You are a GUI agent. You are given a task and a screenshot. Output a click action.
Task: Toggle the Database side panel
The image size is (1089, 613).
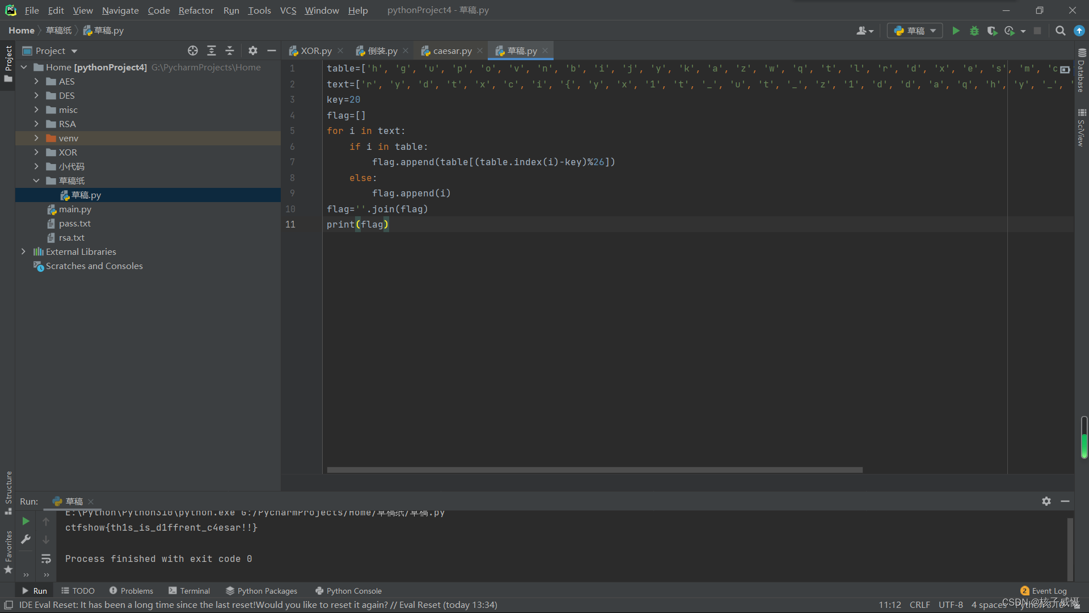pos(1081,71)
